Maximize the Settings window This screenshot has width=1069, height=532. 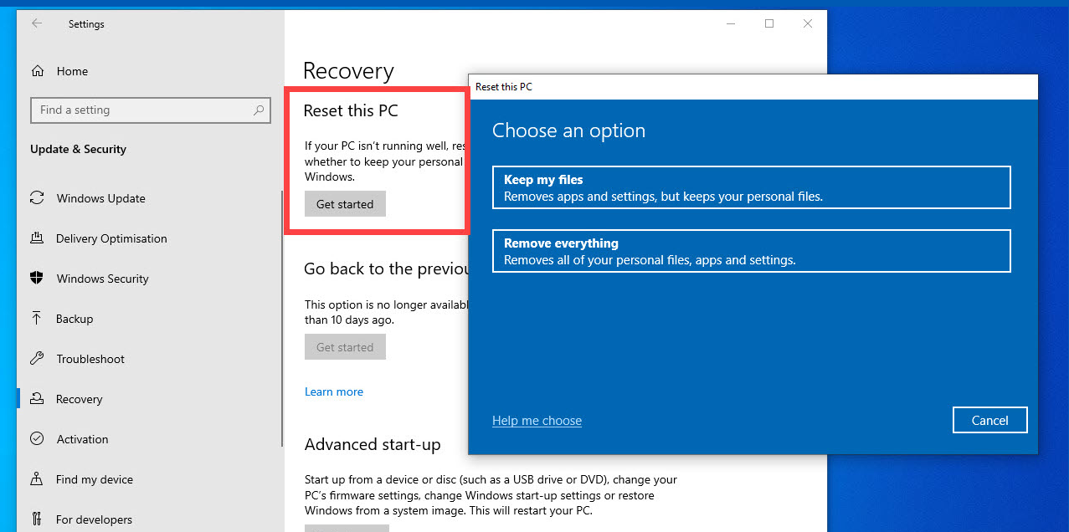[x=769, y=23]
